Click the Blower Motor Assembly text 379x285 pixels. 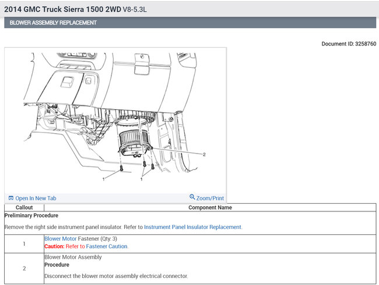point(73,257)
